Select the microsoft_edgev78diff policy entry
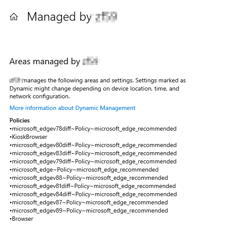This screenshot has height=238, width=235. (93, 129)
